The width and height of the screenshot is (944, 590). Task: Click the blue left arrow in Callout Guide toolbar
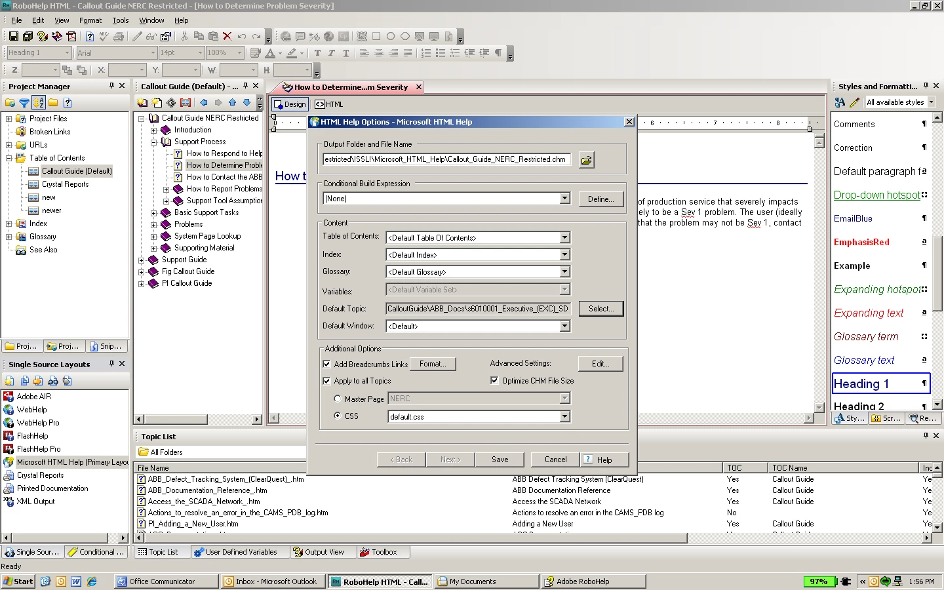(203, 103)
